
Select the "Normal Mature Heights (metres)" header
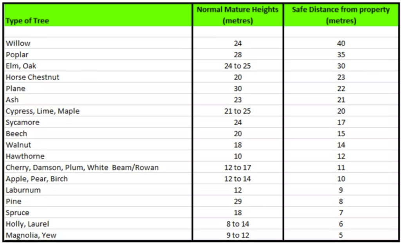[238, 15]
